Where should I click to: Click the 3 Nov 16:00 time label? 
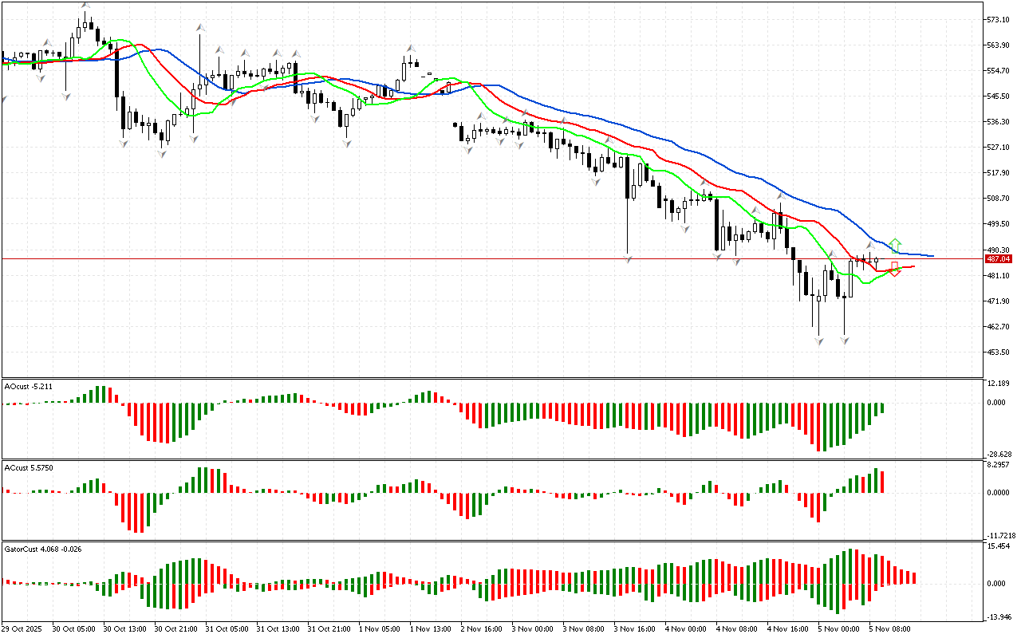tap(634, 628)
